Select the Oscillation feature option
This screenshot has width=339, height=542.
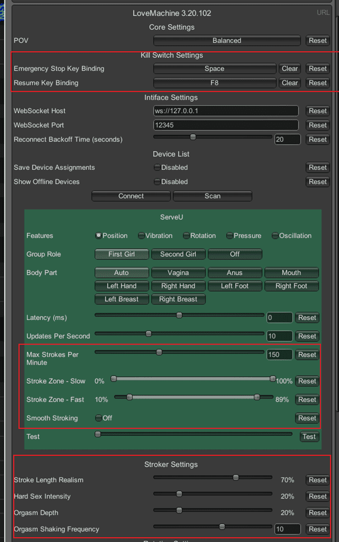point(275,235)
